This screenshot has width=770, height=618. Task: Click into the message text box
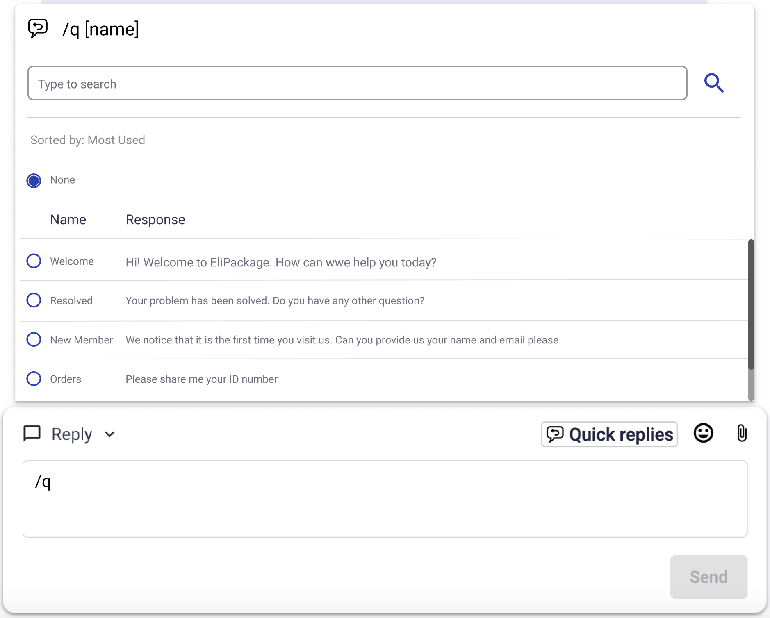385,498
